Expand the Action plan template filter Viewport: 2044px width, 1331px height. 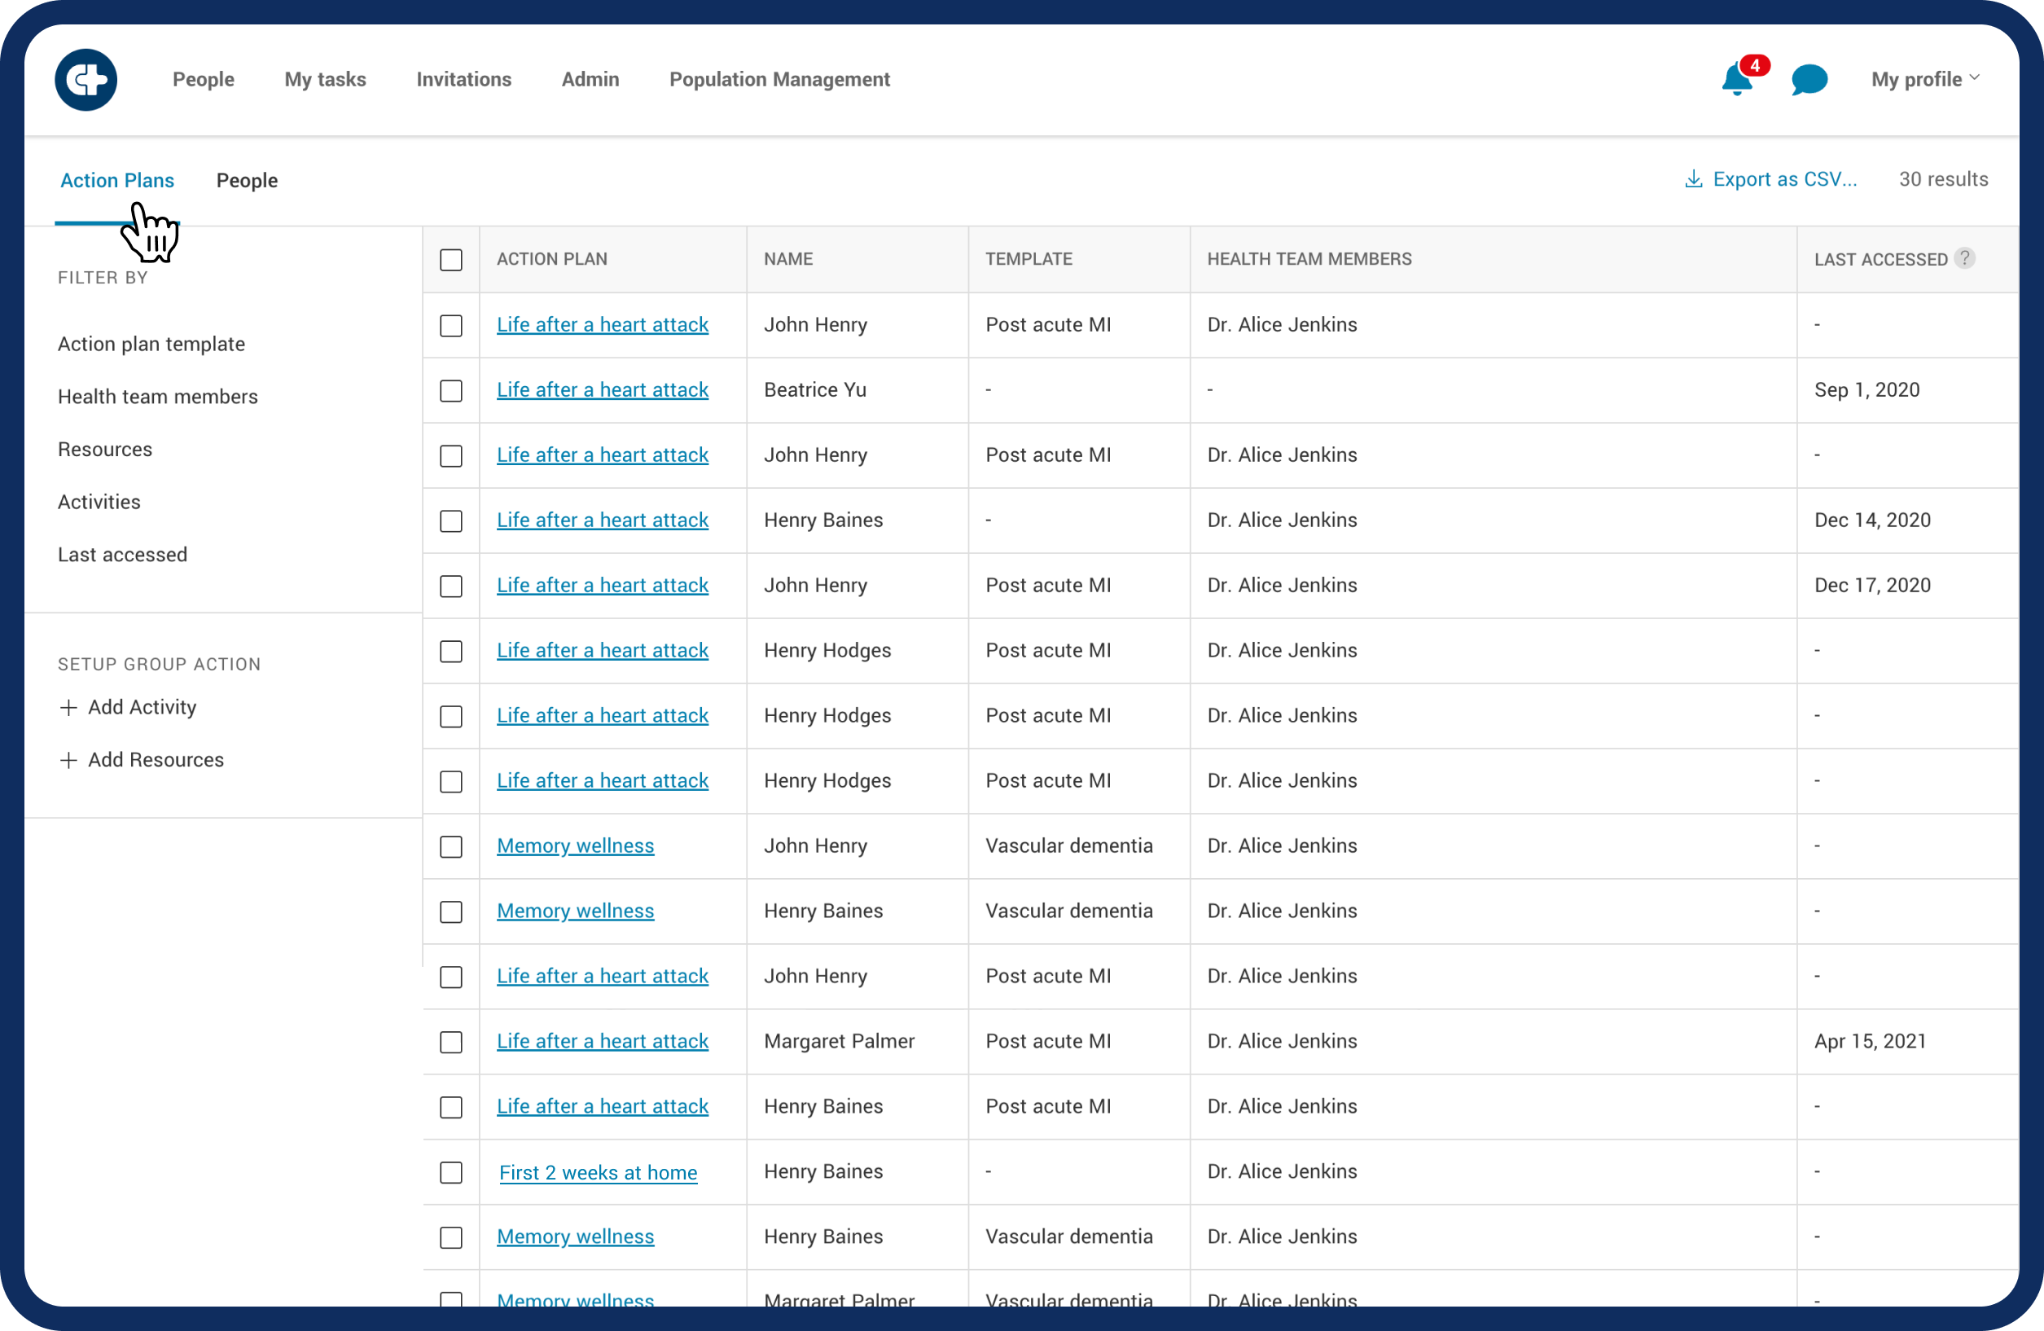point(151,344)
